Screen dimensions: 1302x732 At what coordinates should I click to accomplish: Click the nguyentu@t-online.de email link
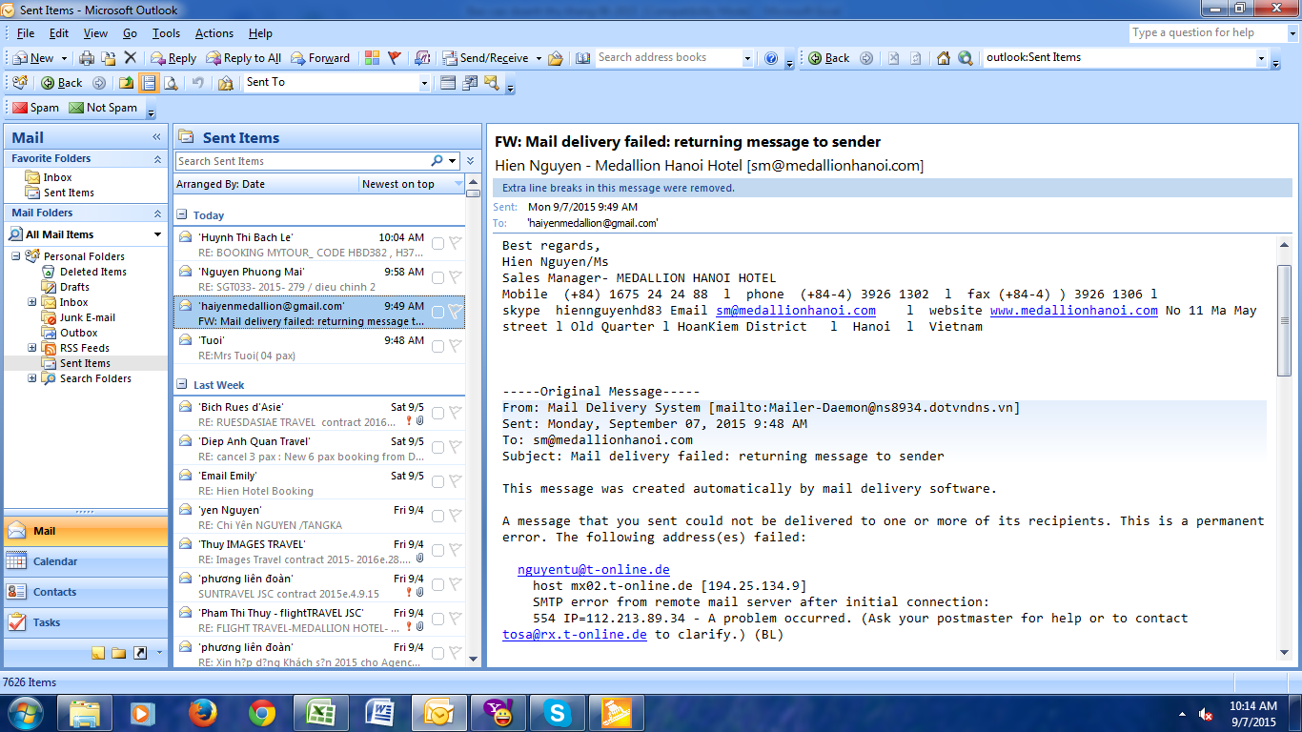click(594, 570)
